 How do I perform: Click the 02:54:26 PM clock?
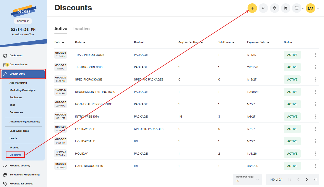[23, 30]
